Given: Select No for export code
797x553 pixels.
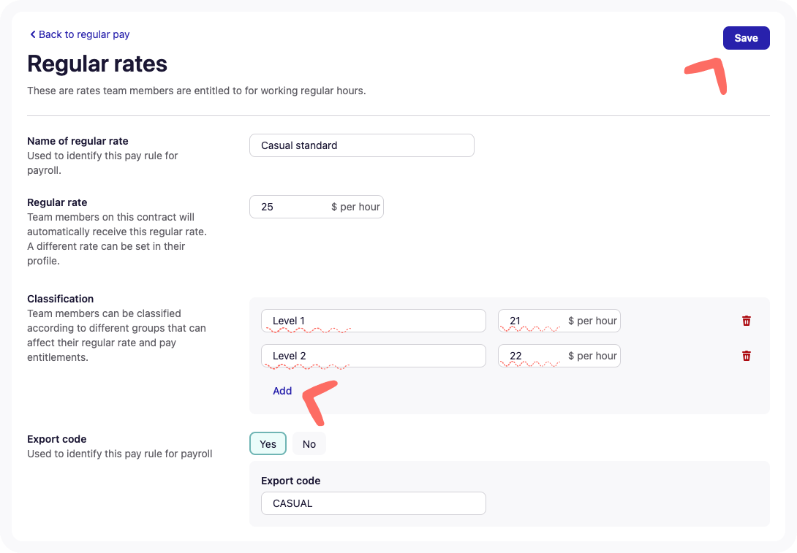Looking at the screenshot, I should (309, 444).
